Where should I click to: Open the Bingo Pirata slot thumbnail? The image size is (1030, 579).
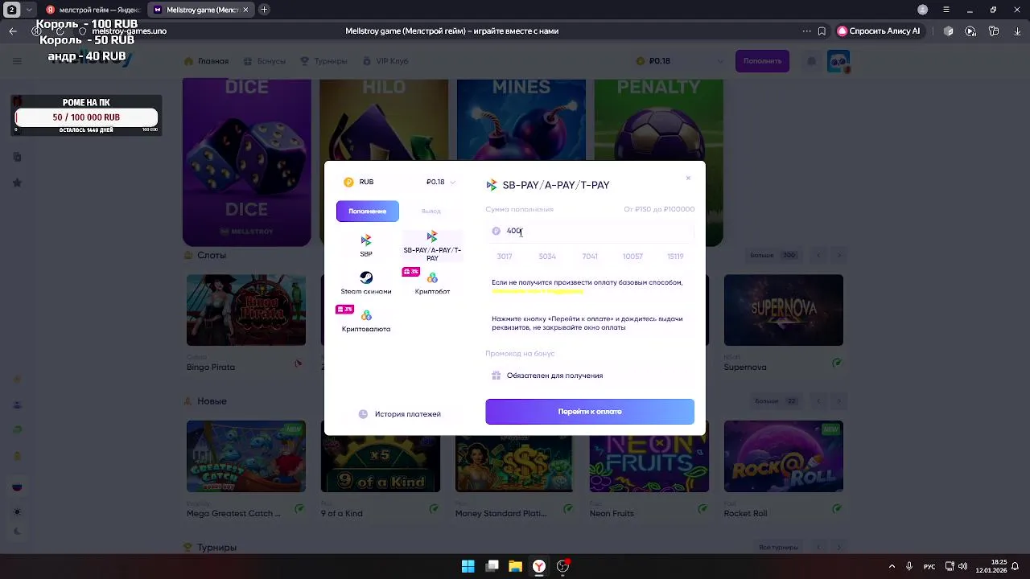[246, 310]
